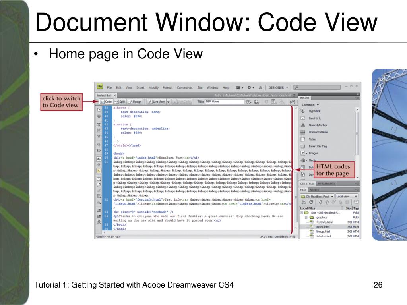The image size is (407, 305).
Task: Click the Check browser compatibility icon
Action: tap(293, 102)
